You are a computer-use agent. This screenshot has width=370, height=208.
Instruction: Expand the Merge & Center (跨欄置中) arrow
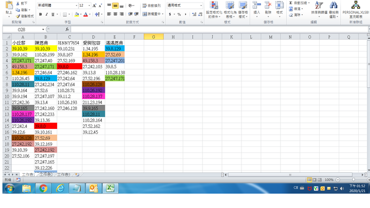(162, 14)
